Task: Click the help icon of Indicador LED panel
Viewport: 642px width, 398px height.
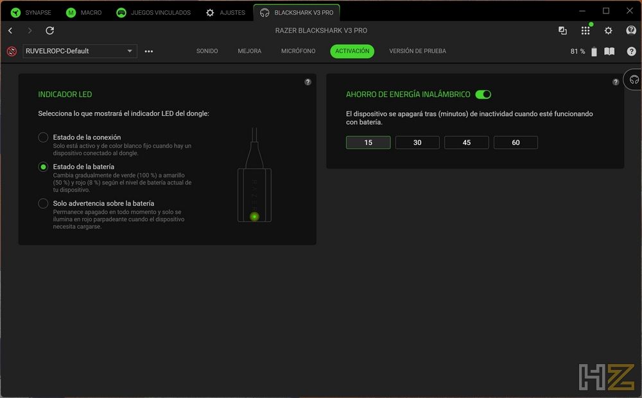Action: click(308, 82)
